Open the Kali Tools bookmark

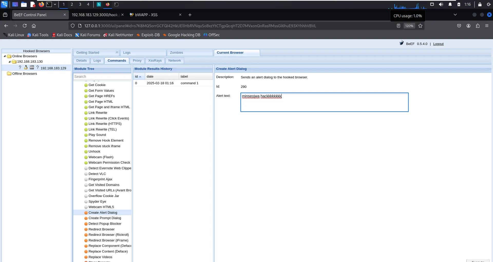[x=38, y=35]
